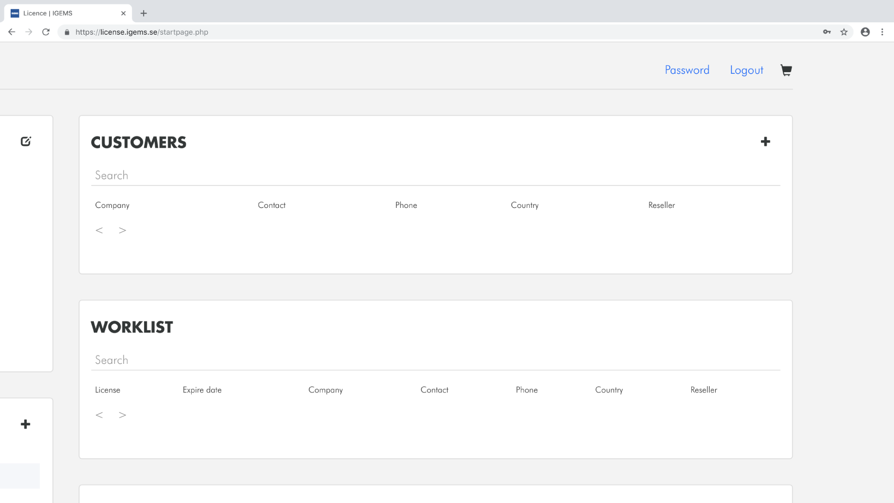Go to next page of Customers list

(x=122, y=230)
